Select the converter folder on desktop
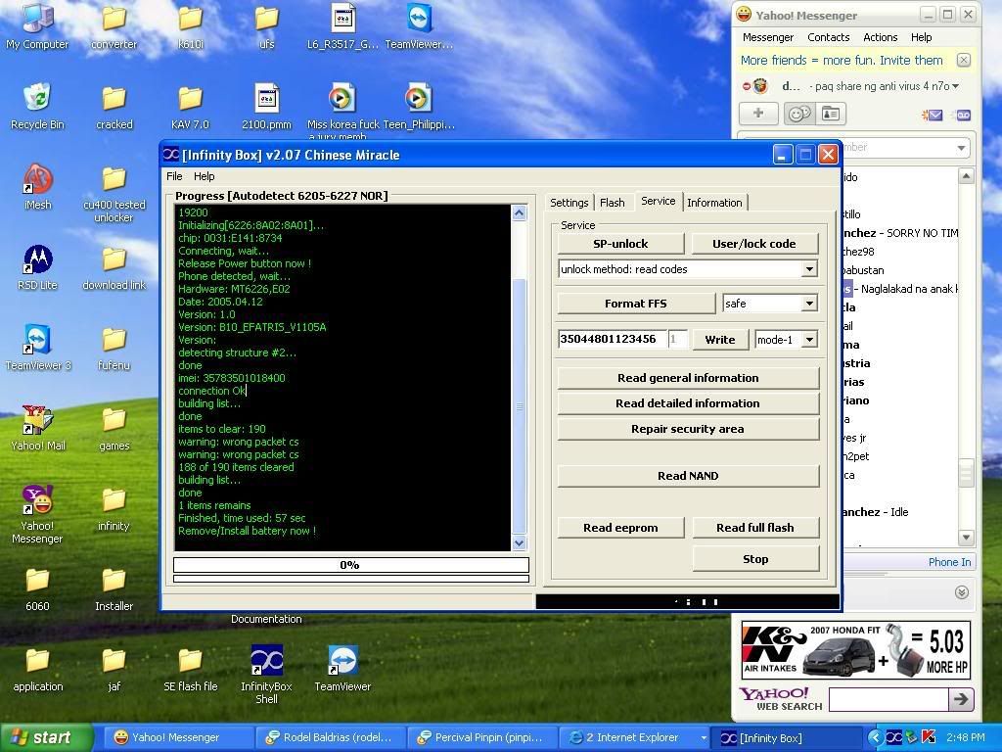1002x752 pixels. pos(114,26)
